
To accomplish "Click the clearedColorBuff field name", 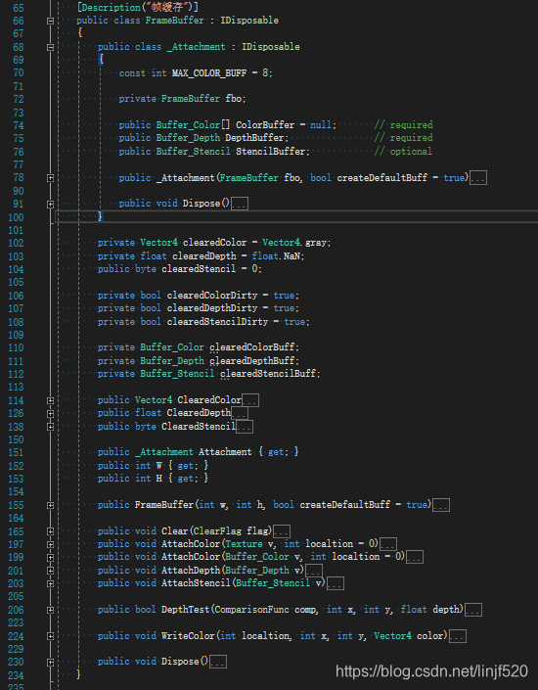I will point(252,347).
